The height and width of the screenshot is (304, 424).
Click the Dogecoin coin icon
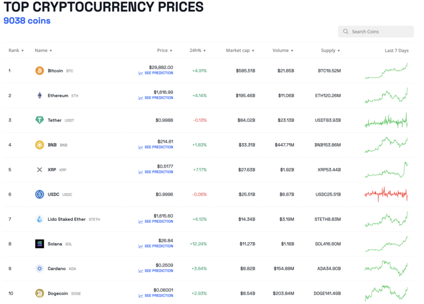point(39,294)
